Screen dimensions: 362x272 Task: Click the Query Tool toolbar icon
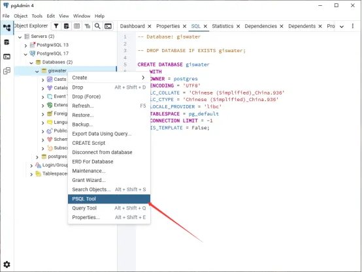pos(66,26)
